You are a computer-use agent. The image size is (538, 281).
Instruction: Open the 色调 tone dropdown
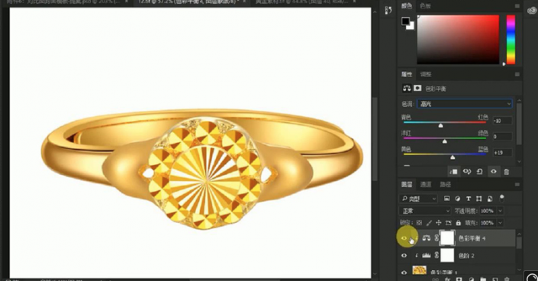coord(465,104)
